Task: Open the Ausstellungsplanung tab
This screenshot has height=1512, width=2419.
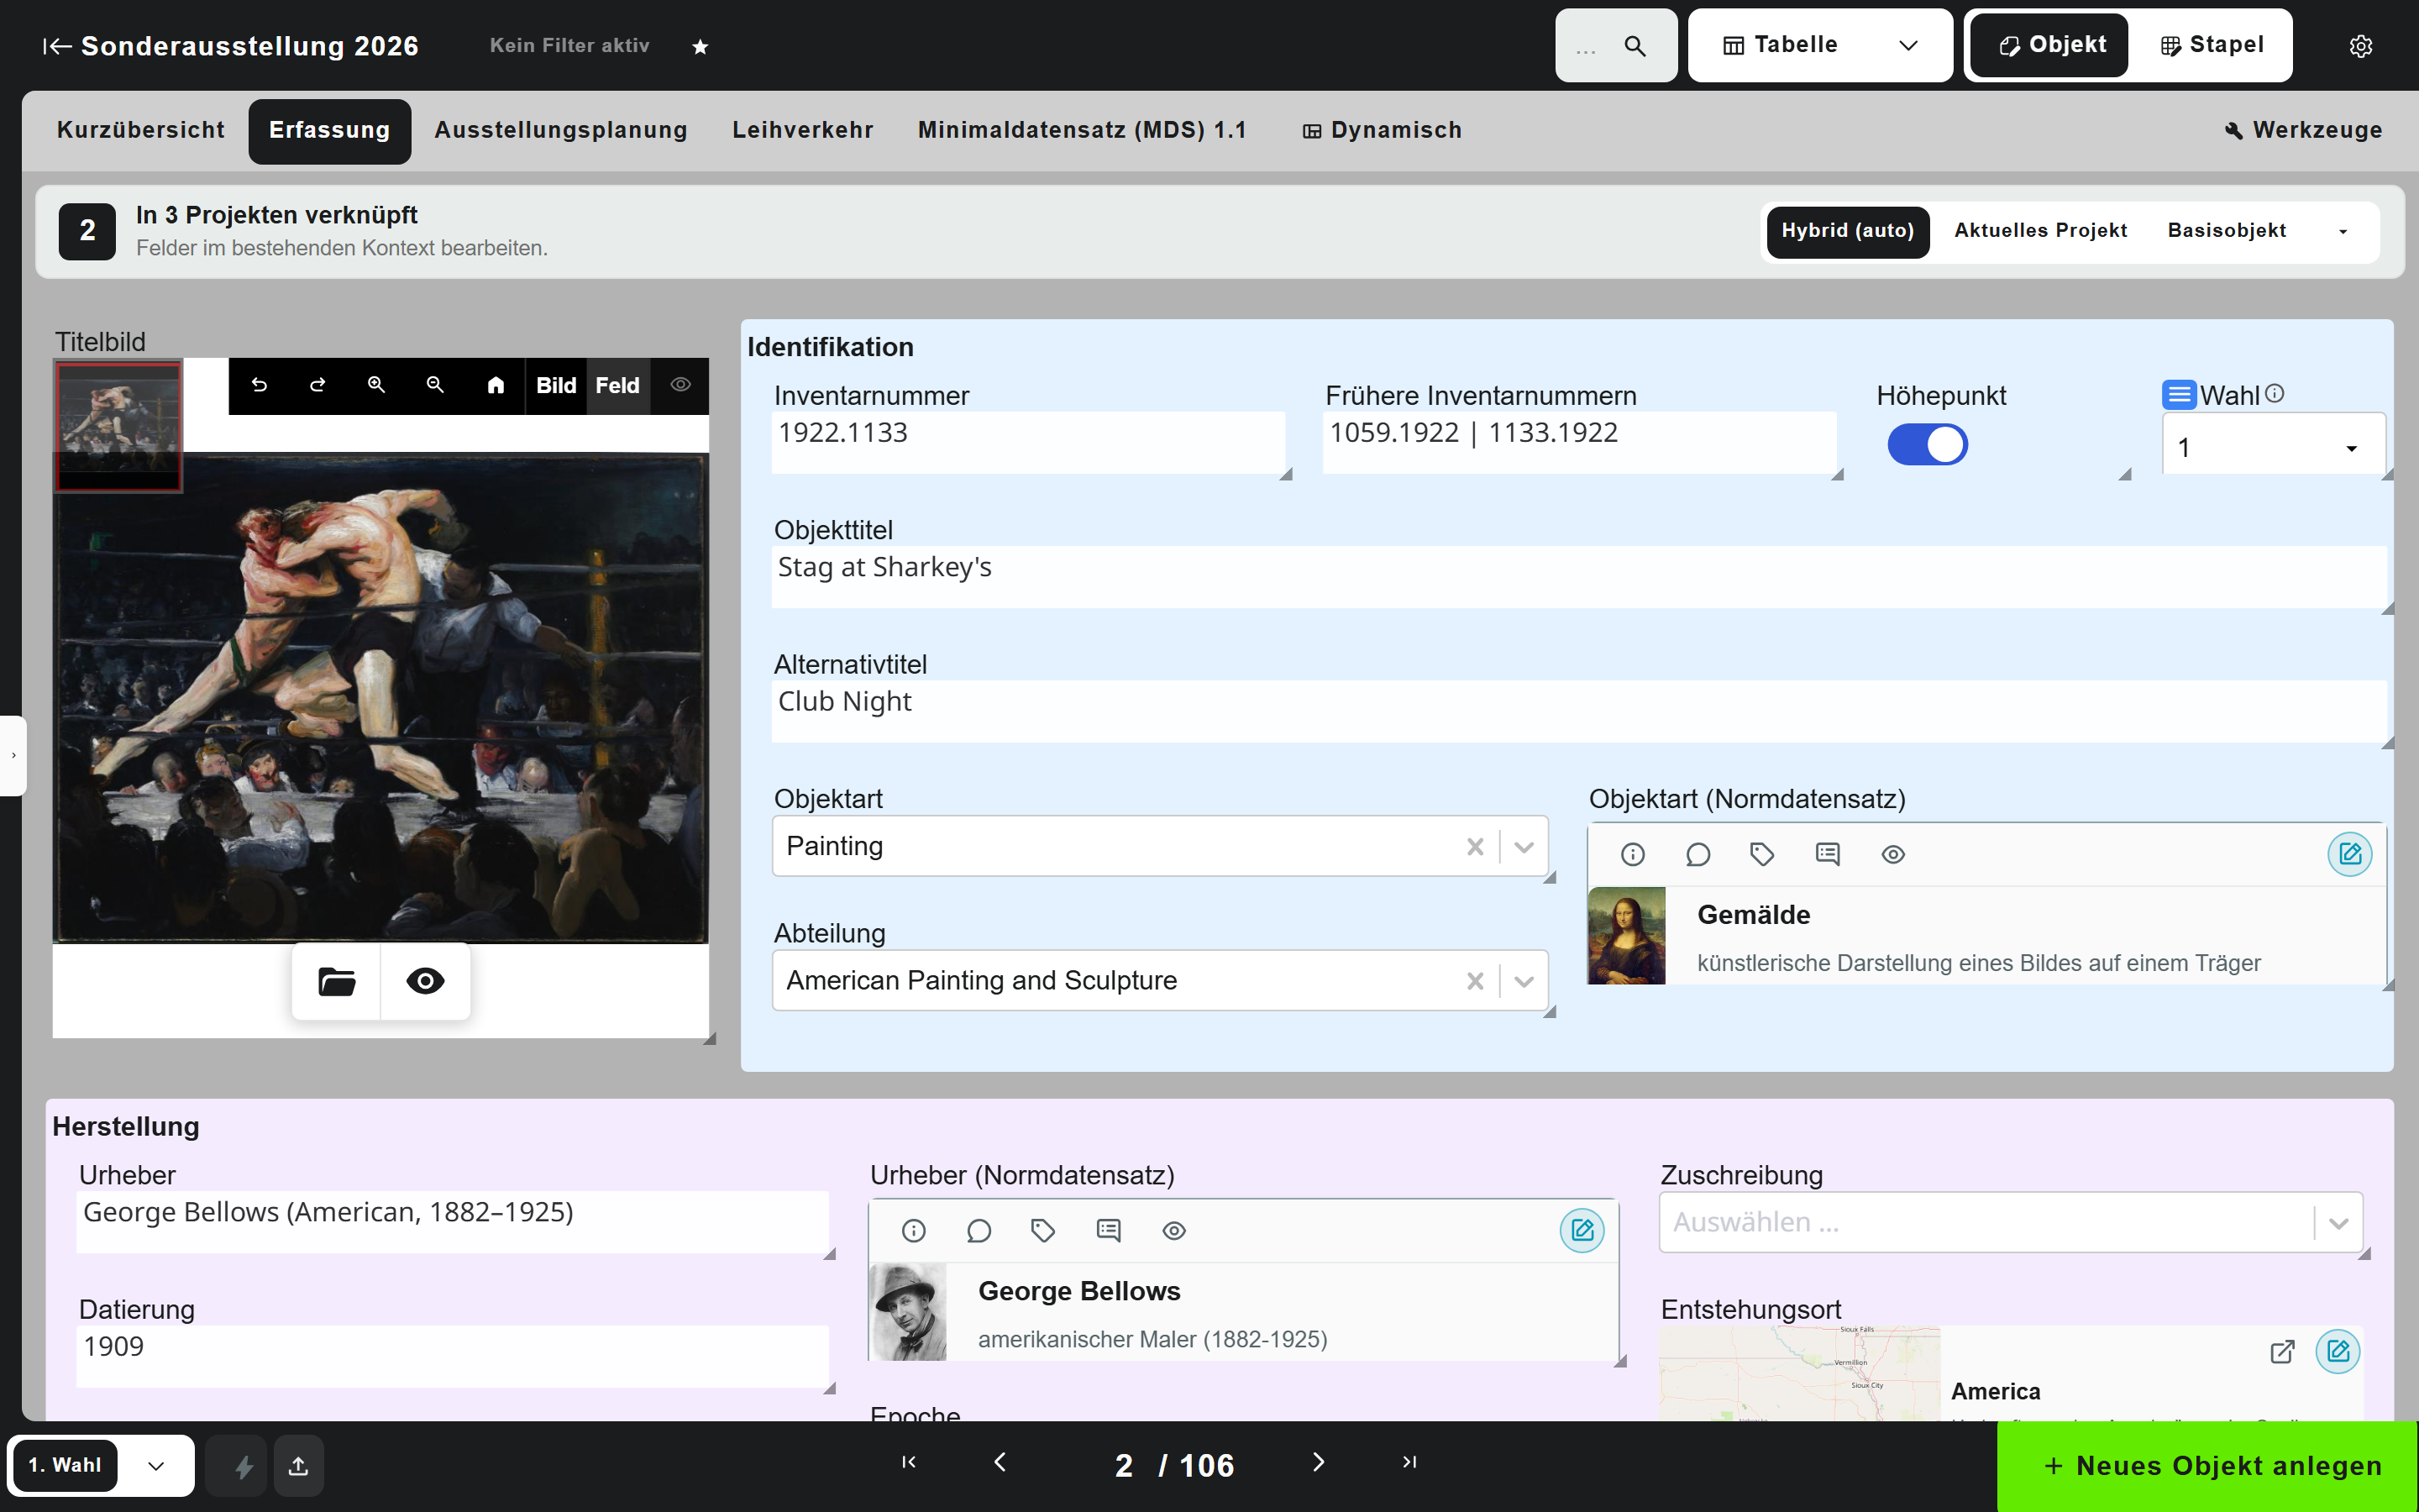Action: pyautogui.click(x=561, y=131)
